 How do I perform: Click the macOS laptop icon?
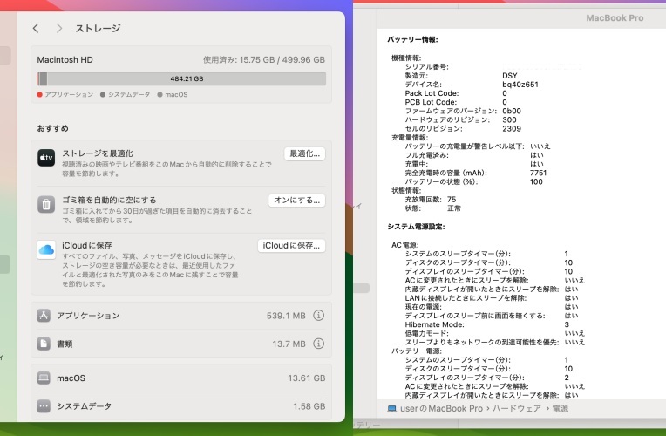click(x=44, y=378)
